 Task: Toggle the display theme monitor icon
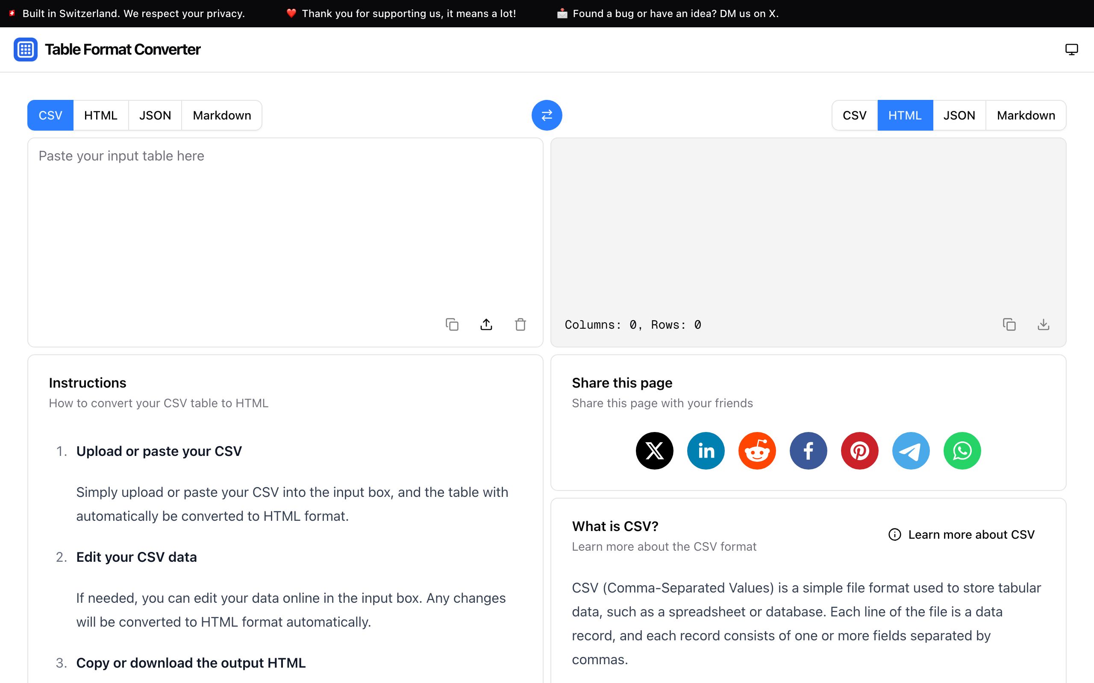click(x=1071, y=49)
